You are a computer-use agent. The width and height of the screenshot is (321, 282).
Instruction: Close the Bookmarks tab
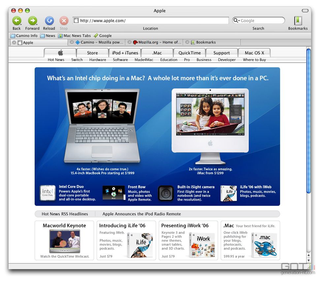pos(187,42)
